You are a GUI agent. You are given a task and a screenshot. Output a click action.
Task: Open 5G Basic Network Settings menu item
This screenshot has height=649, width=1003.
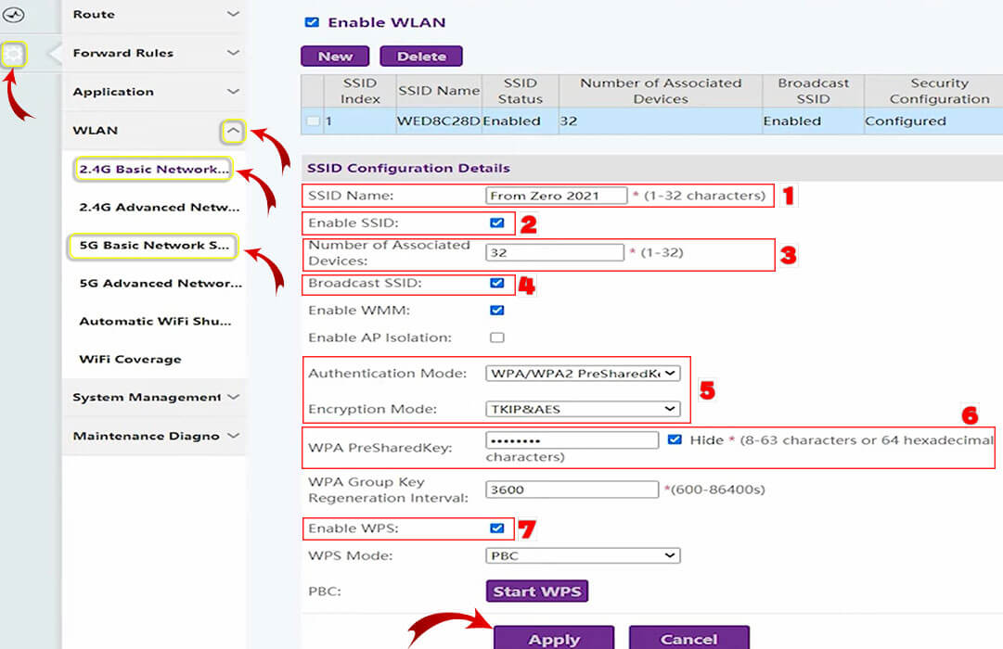(154, 246)
